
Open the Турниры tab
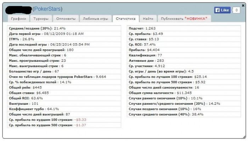click(x=41, y=19)
